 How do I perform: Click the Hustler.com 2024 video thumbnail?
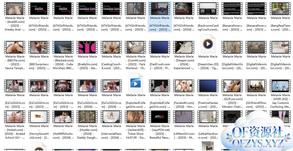(x=87, y=117)
